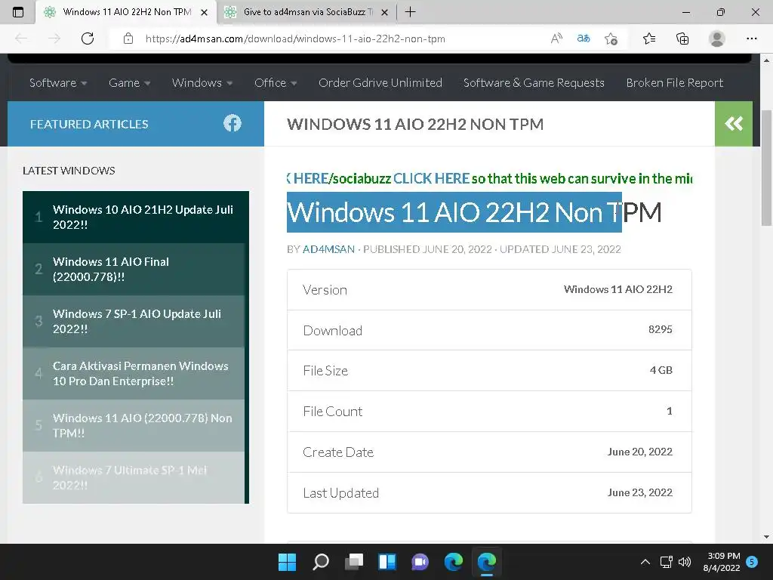
Task: Open Chat from the taskbar
Action: 420,562
